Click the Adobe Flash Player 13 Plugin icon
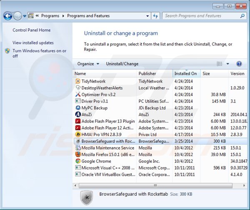Screen dimensions: 250x210 (78, 121)
